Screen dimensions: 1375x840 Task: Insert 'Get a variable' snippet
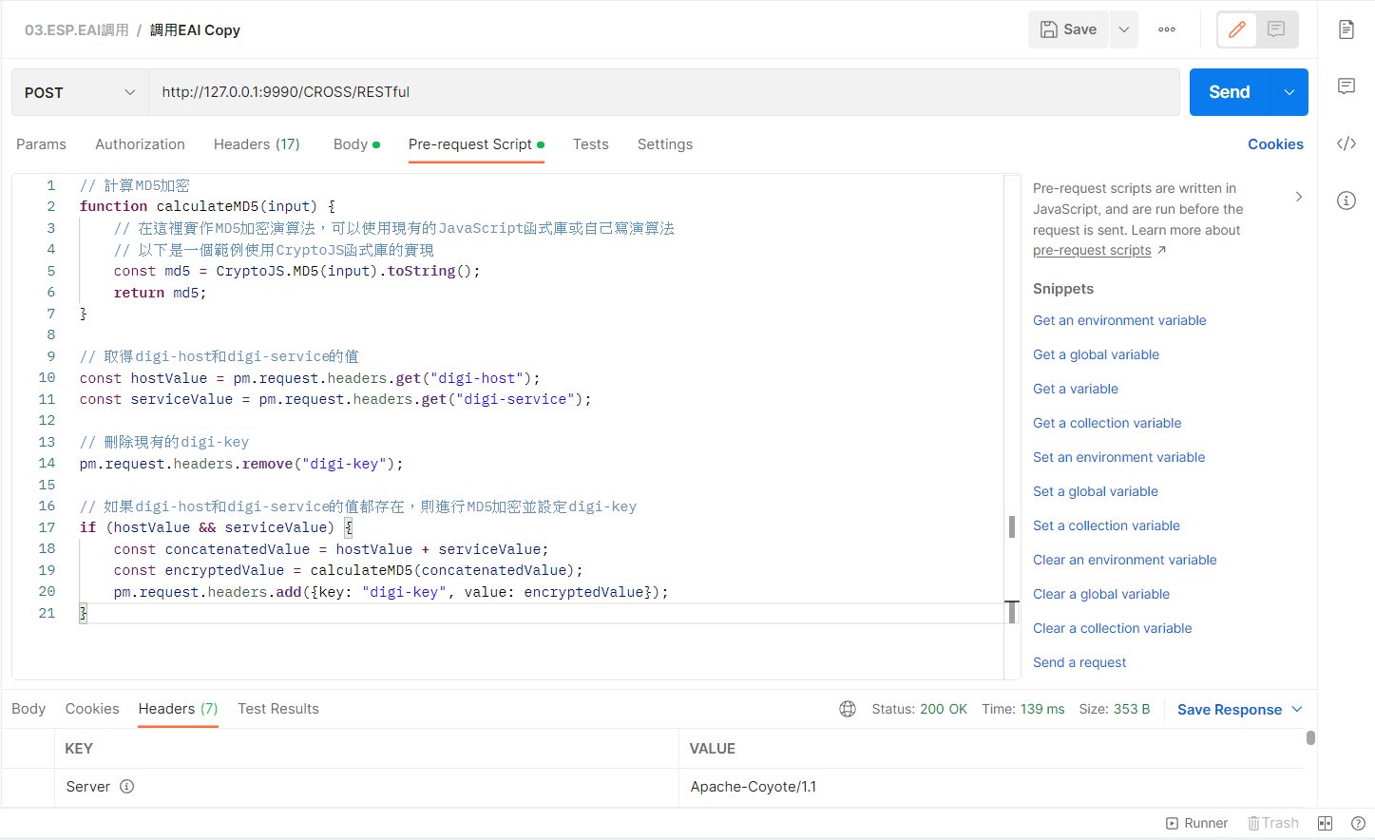1076,389
